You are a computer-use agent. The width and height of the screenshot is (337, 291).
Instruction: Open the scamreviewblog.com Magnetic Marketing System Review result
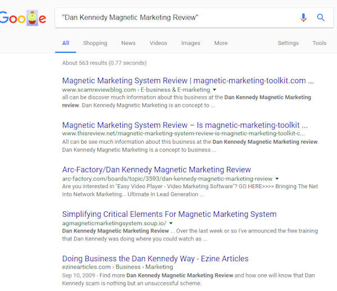pos(188,80)
